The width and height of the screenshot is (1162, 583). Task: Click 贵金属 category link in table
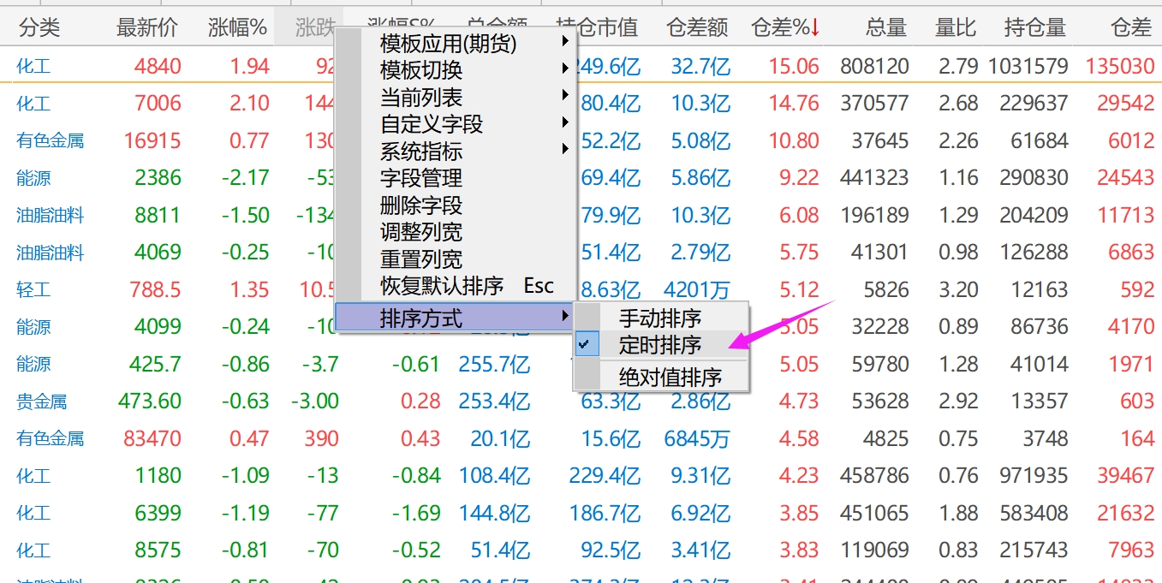41,402
